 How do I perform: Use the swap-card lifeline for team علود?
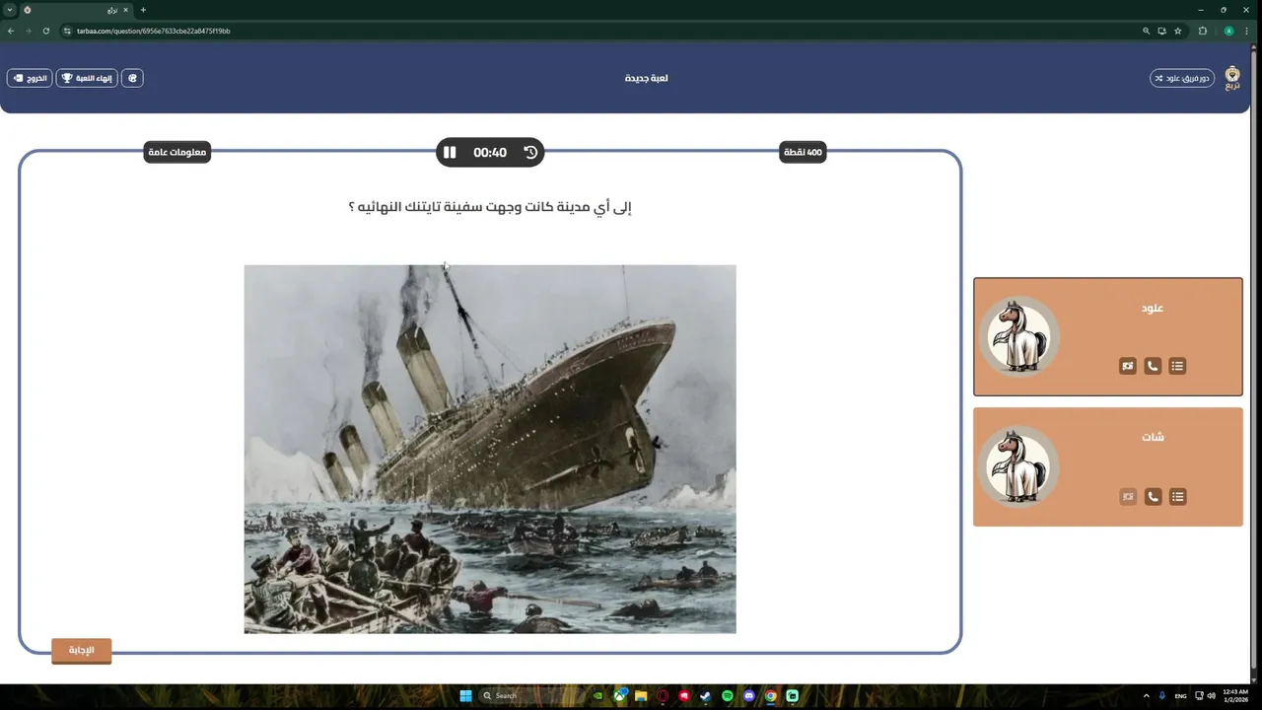click(x=1128, y=366)
